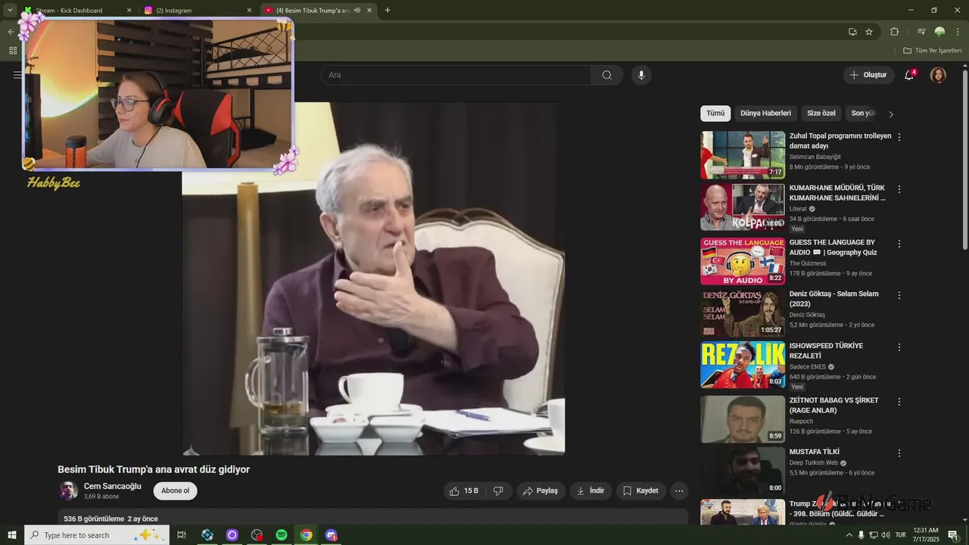Open Chrome extensions puzzle icon
Image resolution: width=969 pixels, height=545 pixels.
(x=894, y=32)
